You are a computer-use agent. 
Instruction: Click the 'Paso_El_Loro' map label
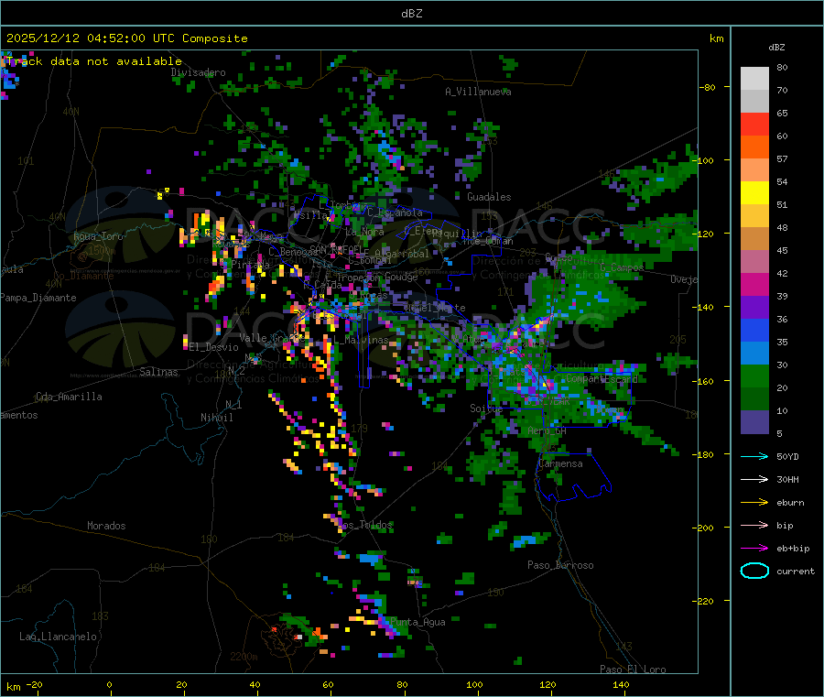tap(633, 670)
